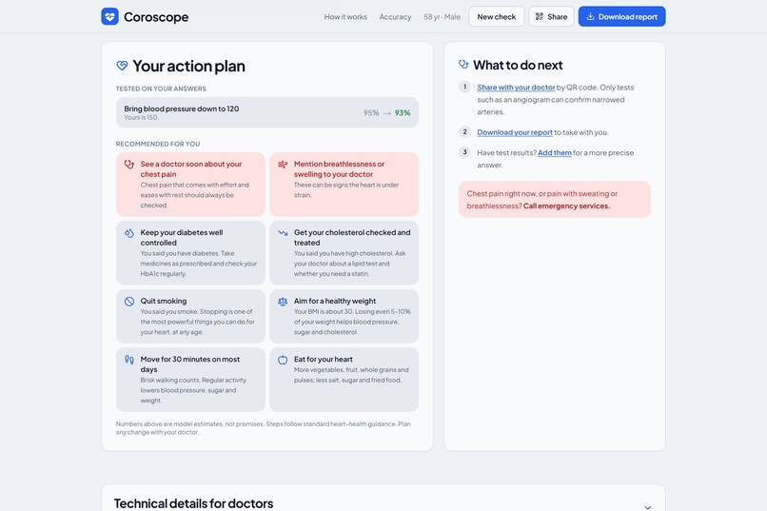The width and height of the screenshot is (767, 511).
Task: Click the Eat for your heart heading
Action: click(324, 360)
